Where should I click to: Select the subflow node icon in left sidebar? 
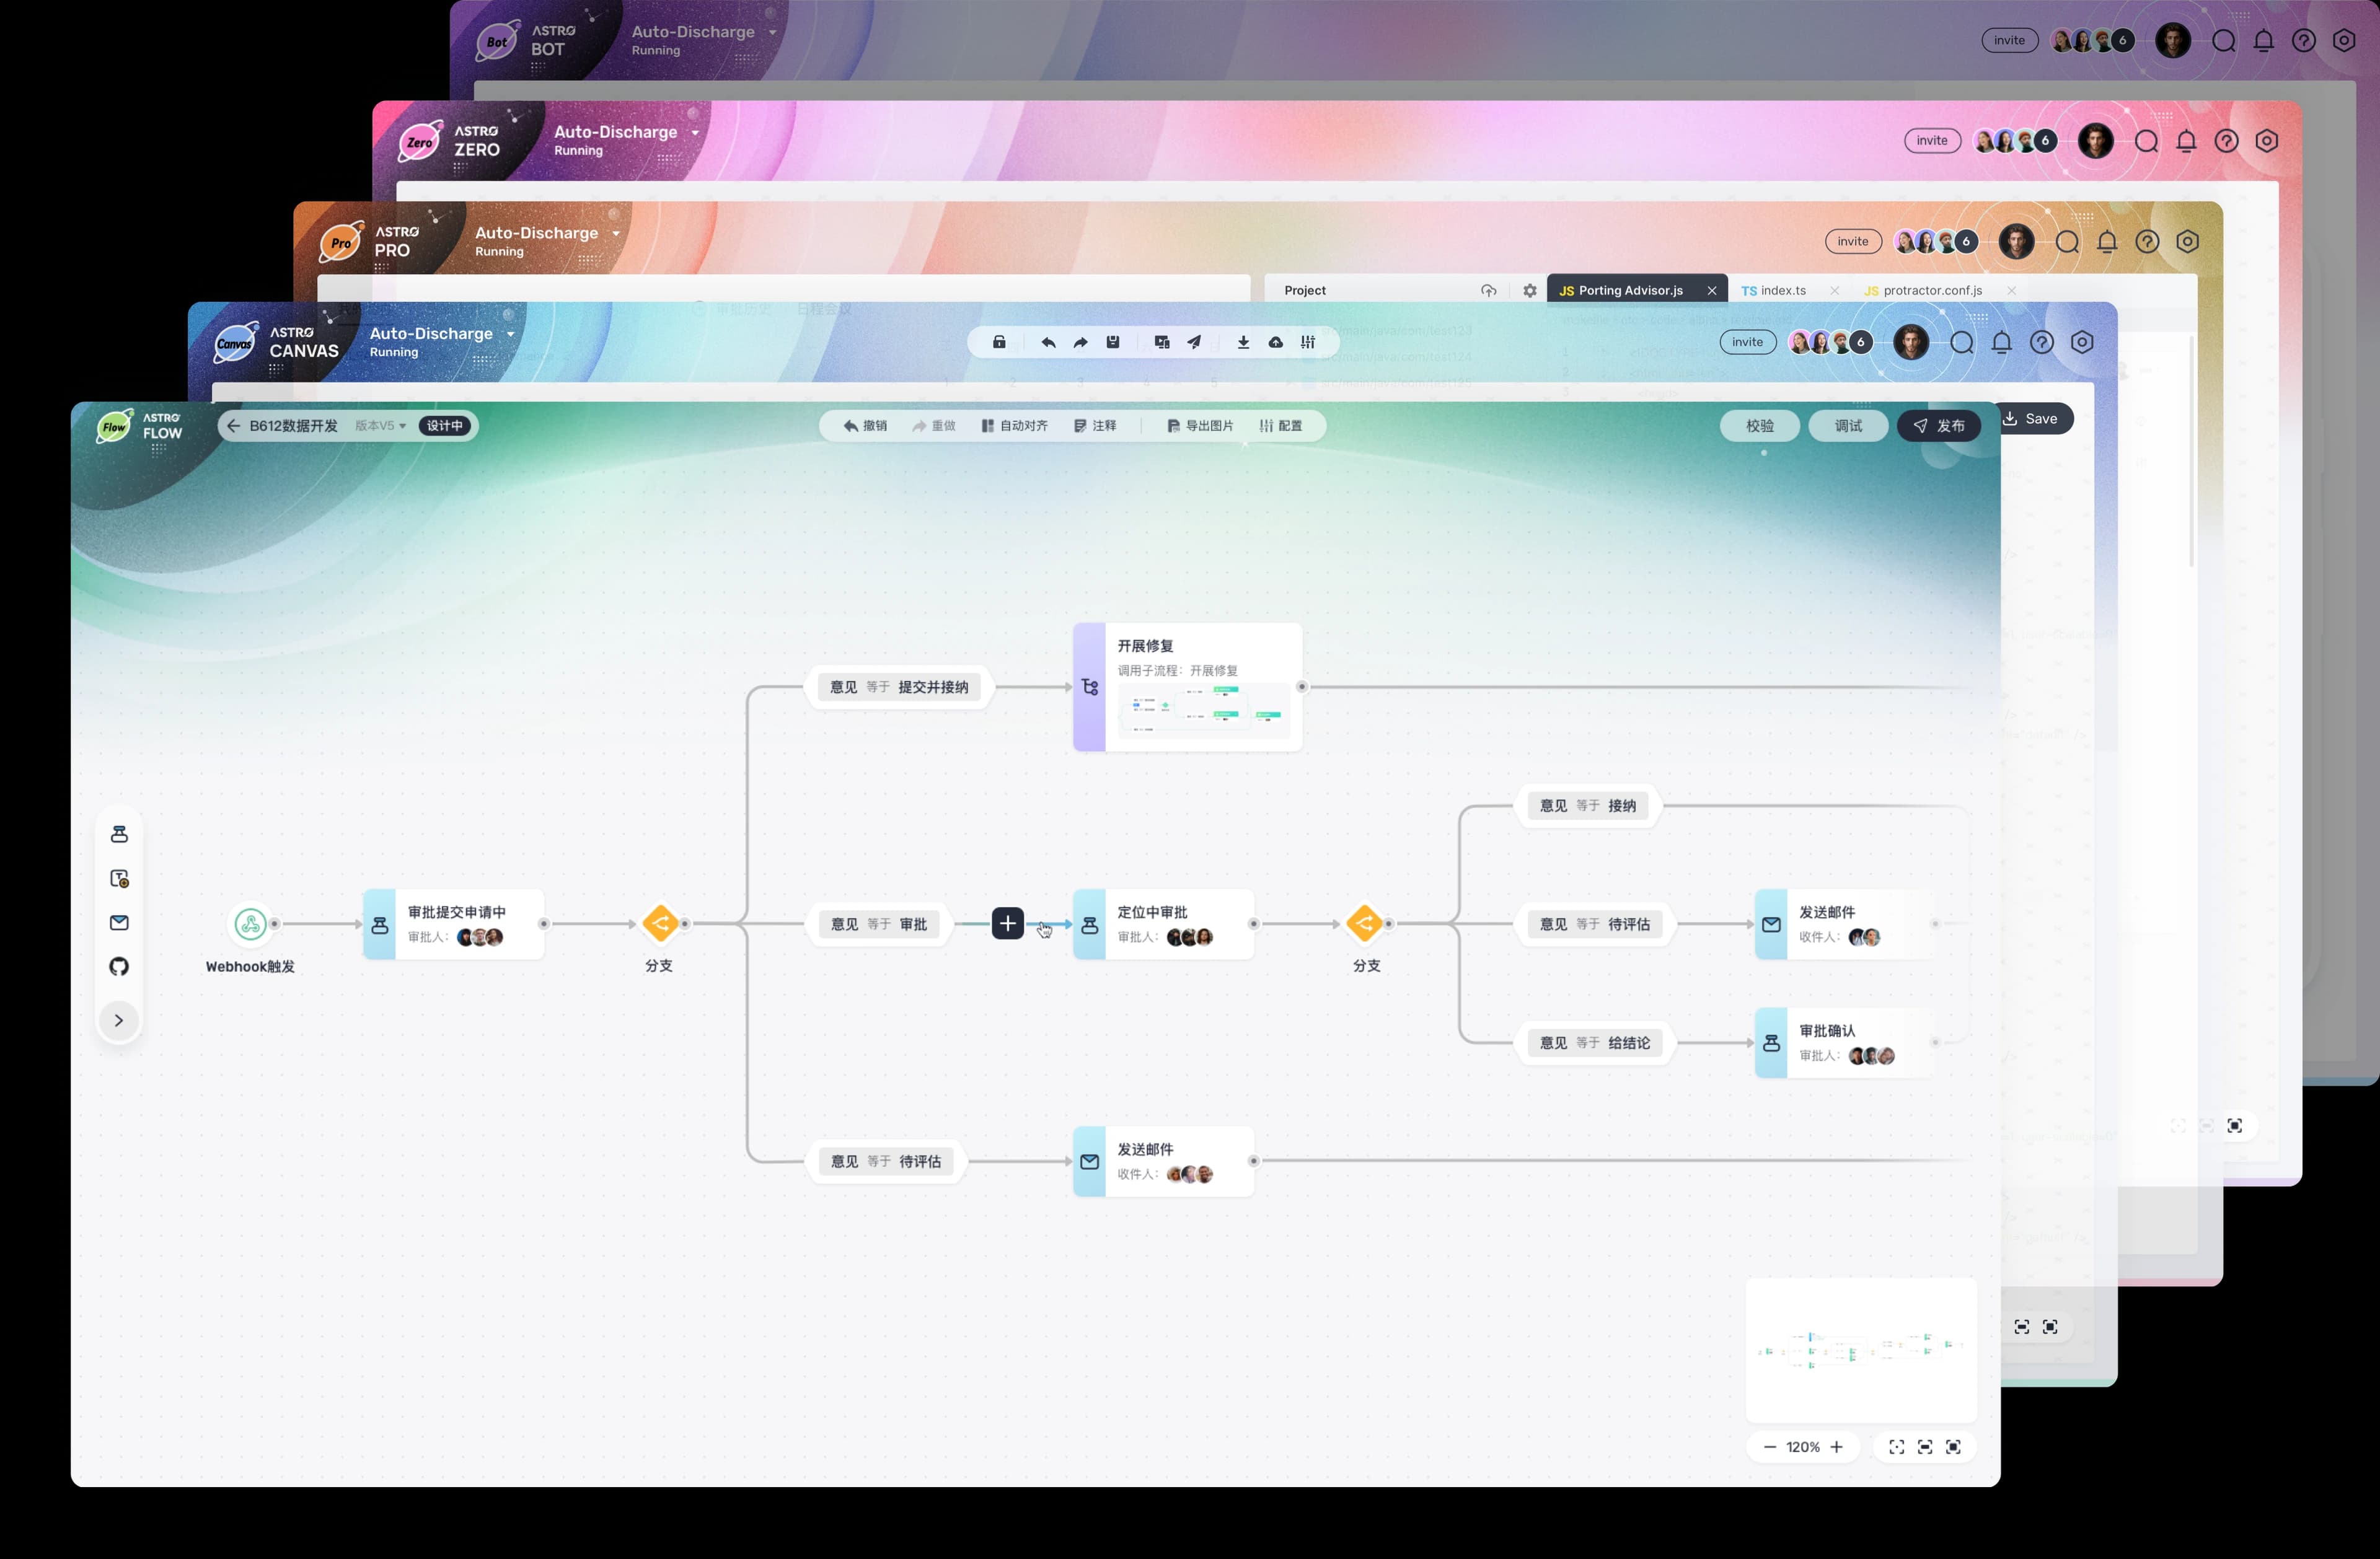119,878
